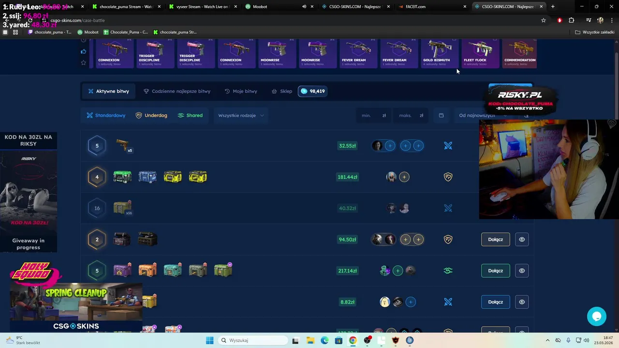
Task: Click the round count 16 badge
Action: [97, 208]
